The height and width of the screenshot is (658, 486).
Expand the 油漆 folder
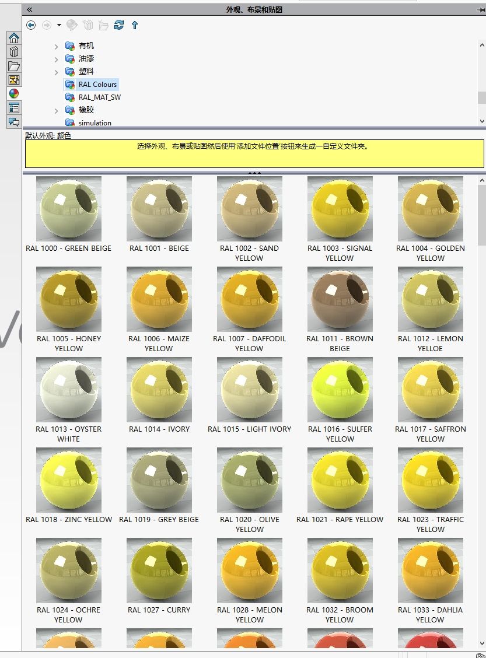coord(56,60)
